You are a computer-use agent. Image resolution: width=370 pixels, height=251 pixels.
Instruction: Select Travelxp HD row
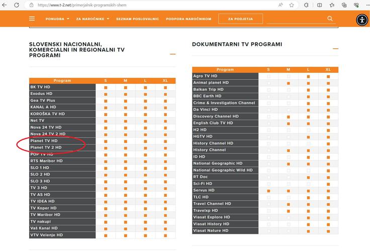[x=265, y=210]
